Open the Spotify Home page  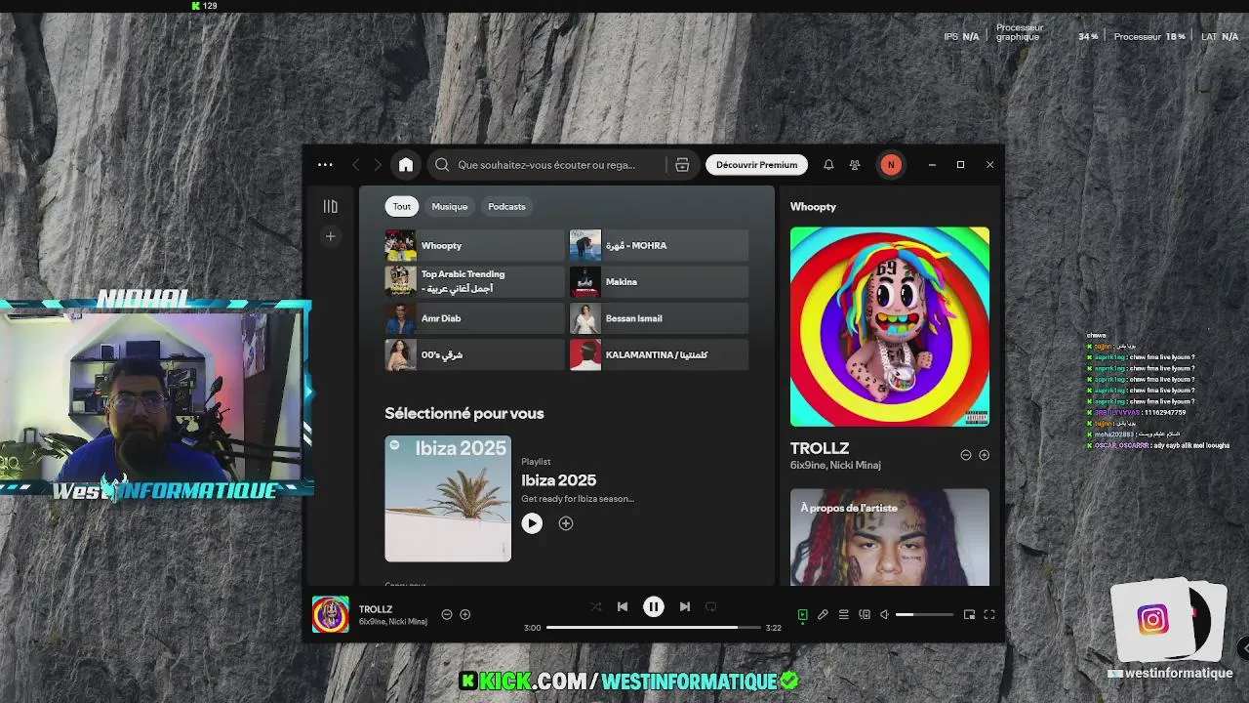point(406,165)
